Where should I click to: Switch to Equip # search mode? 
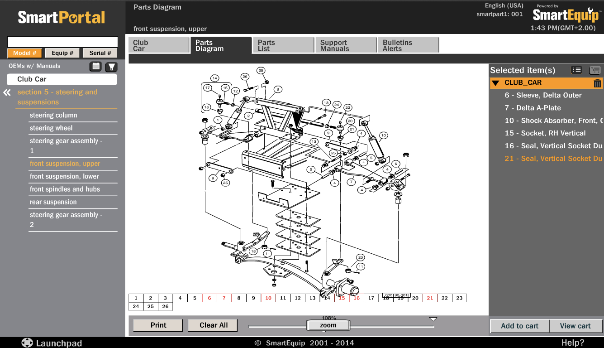pos(62,53)
